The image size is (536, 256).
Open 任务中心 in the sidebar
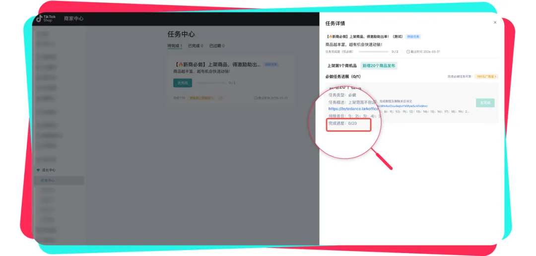coord(59,180)
